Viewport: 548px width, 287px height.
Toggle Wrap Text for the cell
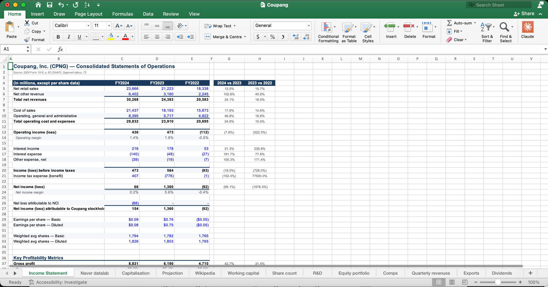(220, 26)
